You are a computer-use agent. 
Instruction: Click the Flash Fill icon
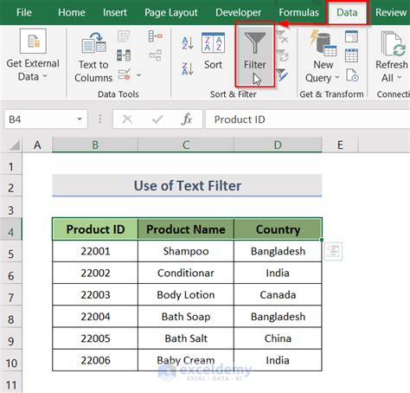124,36
